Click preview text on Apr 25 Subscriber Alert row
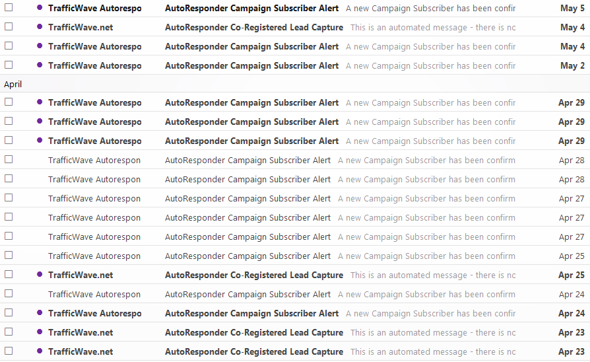The image size is (590, 362). [x=426, y=256]
